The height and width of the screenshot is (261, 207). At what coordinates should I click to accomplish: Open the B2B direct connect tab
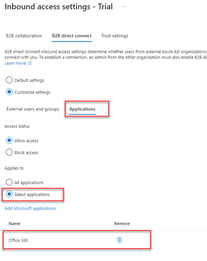click(x=72, y=36)
